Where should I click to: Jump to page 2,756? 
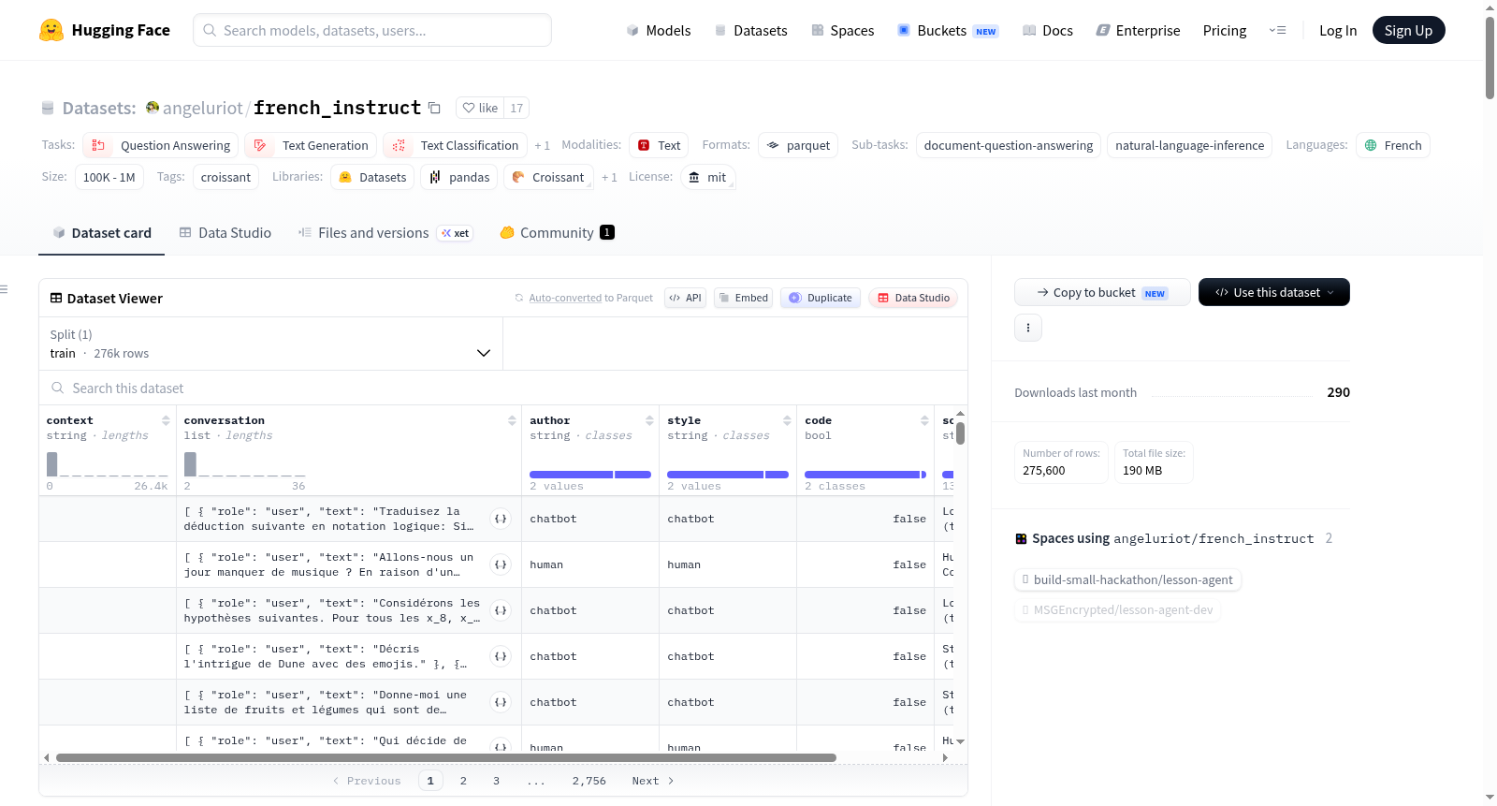tap(589, 781)
